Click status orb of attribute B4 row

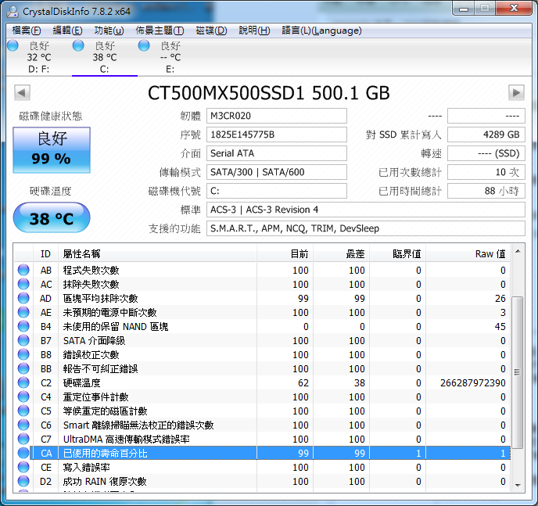point(23,326)
